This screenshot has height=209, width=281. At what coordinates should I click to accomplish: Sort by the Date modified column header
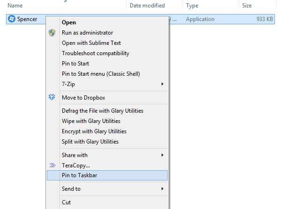tap(147, 6)
